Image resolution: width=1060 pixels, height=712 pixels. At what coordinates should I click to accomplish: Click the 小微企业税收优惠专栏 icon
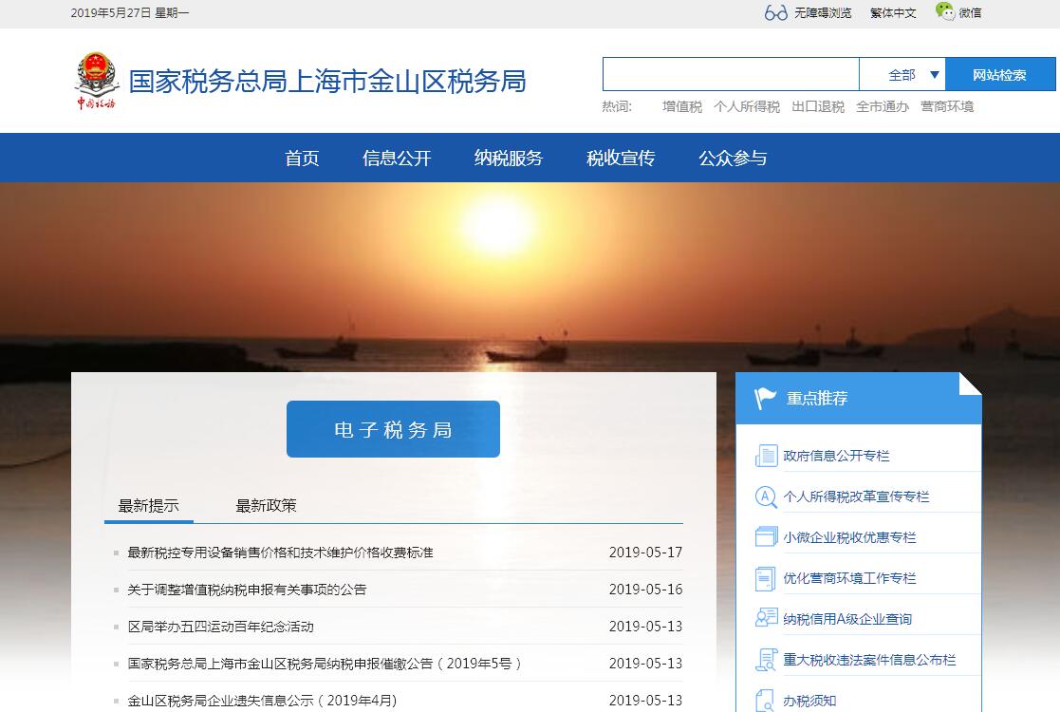pyautogui.click(x=766, y=537)
